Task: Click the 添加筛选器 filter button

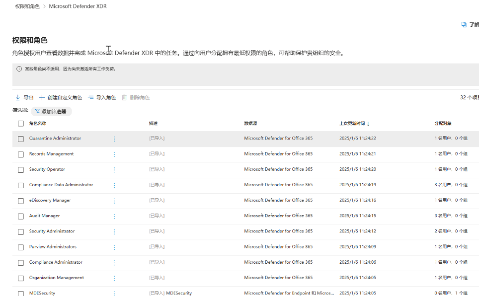Action: click(51, 111)
